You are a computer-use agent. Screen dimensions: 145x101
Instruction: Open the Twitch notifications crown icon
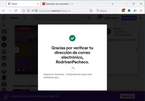point(99,18)
